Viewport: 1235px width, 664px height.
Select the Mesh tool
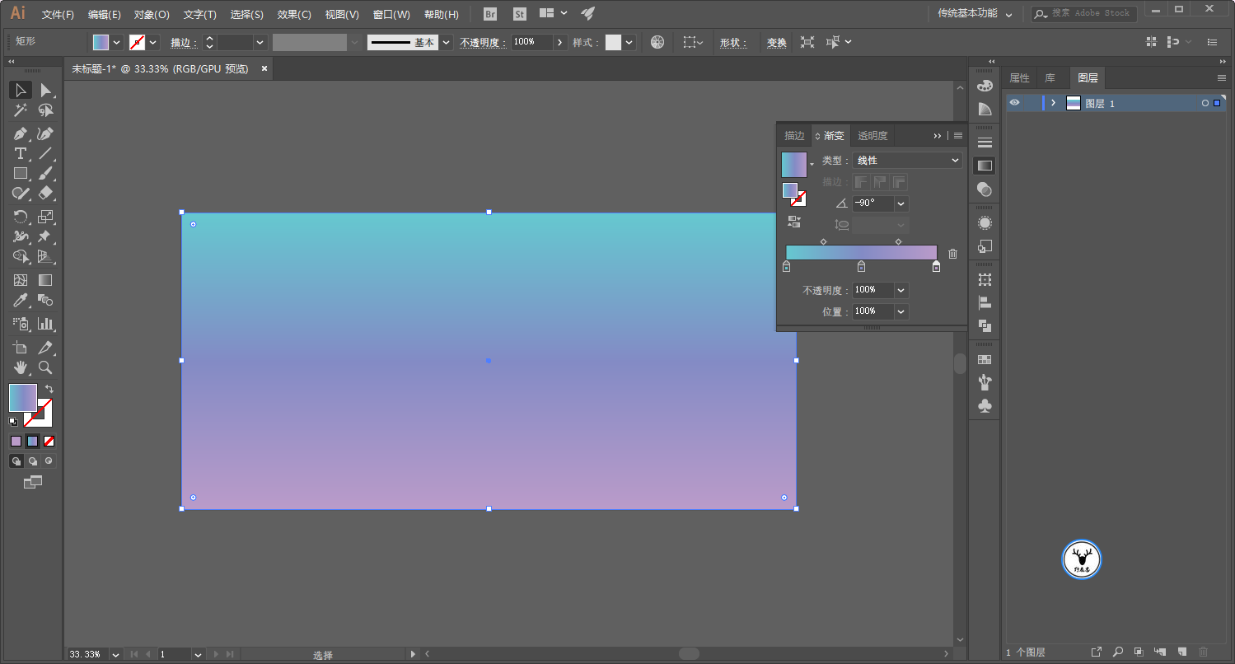(x=21, y=280)
